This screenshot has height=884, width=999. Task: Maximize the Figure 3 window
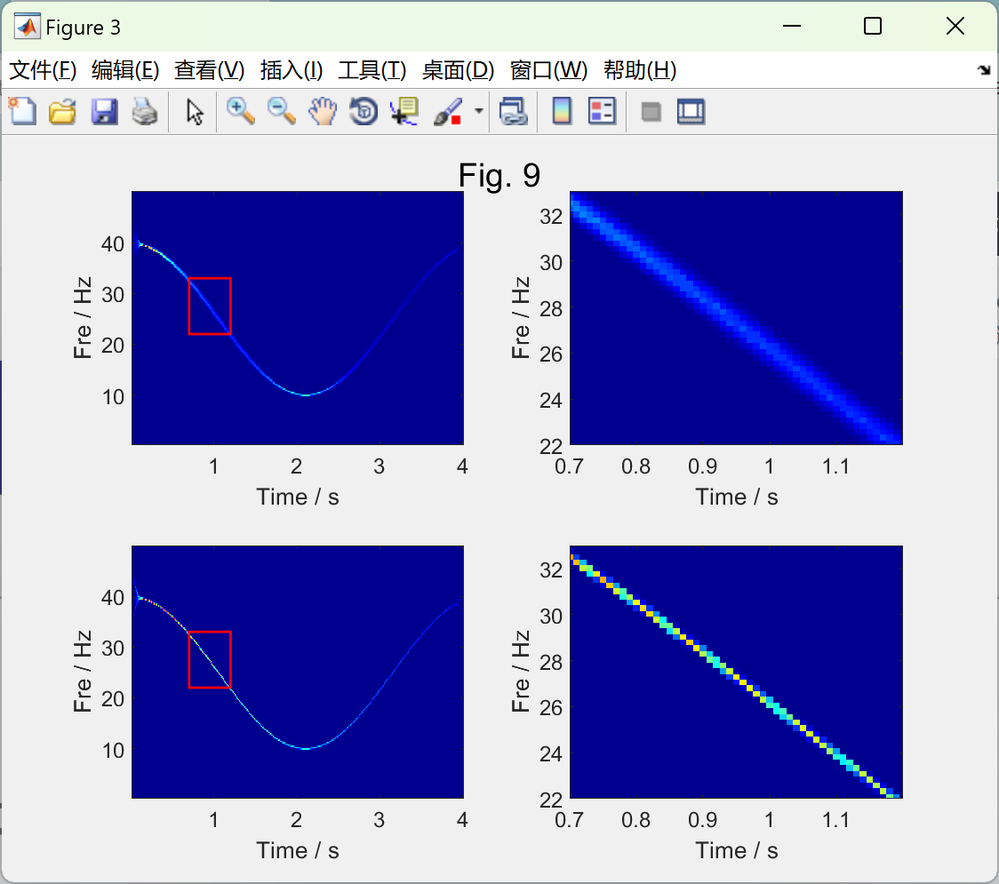tap(873, 26)
